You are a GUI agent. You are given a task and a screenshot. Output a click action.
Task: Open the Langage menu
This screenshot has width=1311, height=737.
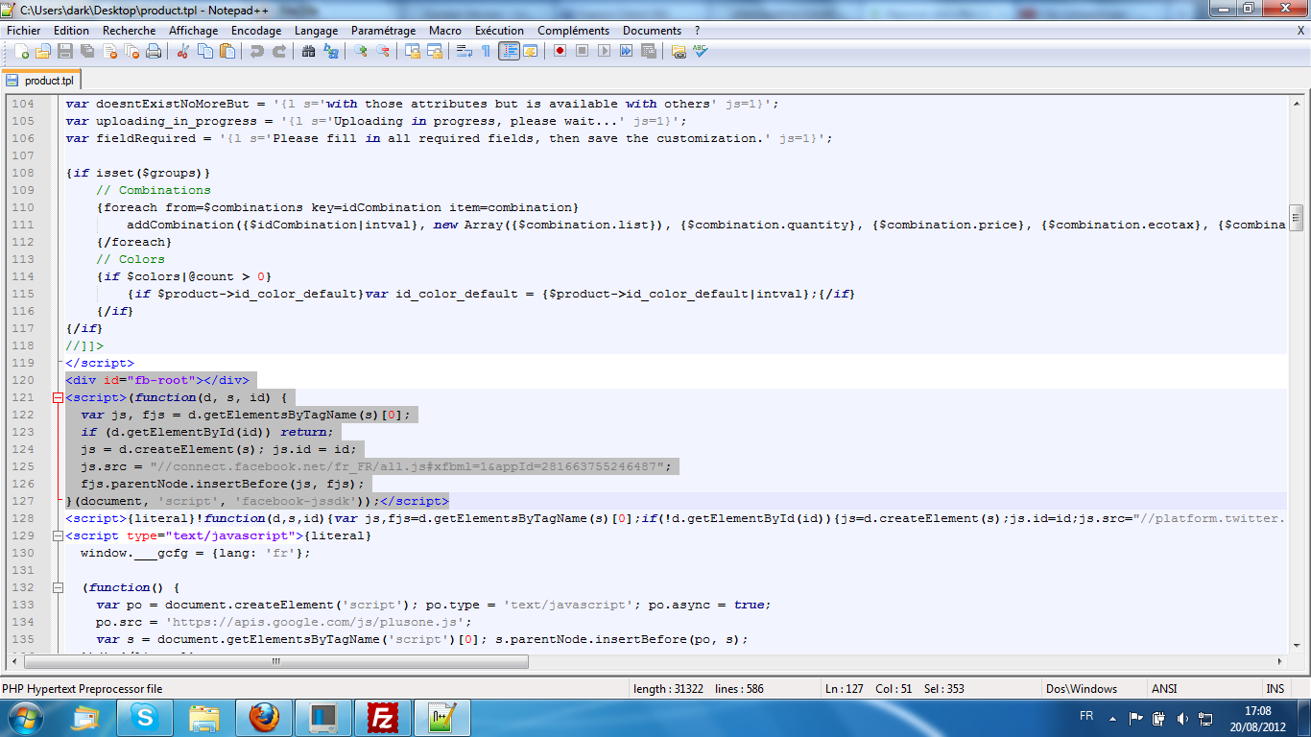317,31
